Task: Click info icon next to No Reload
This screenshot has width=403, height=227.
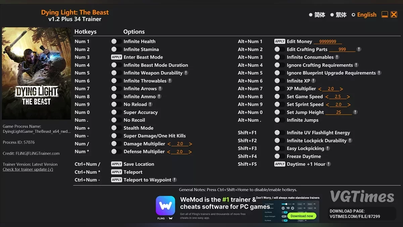Action: pyautogui.click(x=150, y=104)
